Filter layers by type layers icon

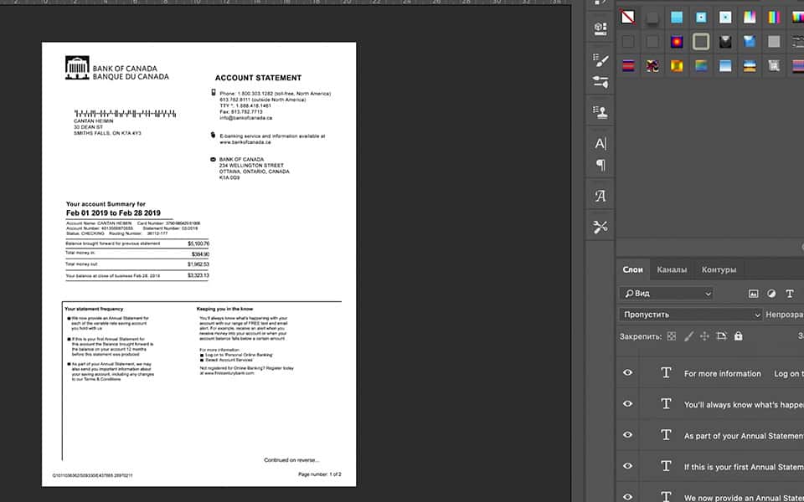[x=790, y=294]
